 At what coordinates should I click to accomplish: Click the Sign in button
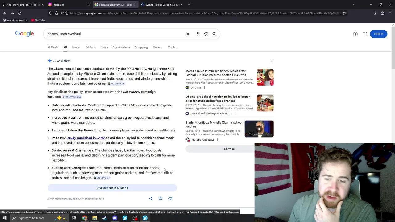click(x=378, y=34)
